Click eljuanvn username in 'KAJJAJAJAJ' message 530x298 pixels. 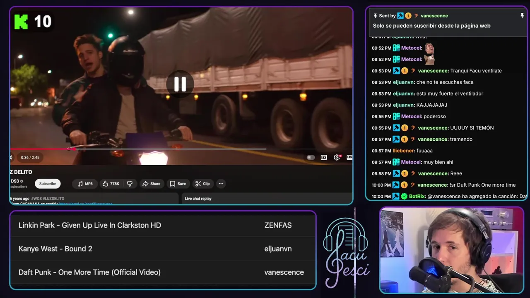point(404,105)
